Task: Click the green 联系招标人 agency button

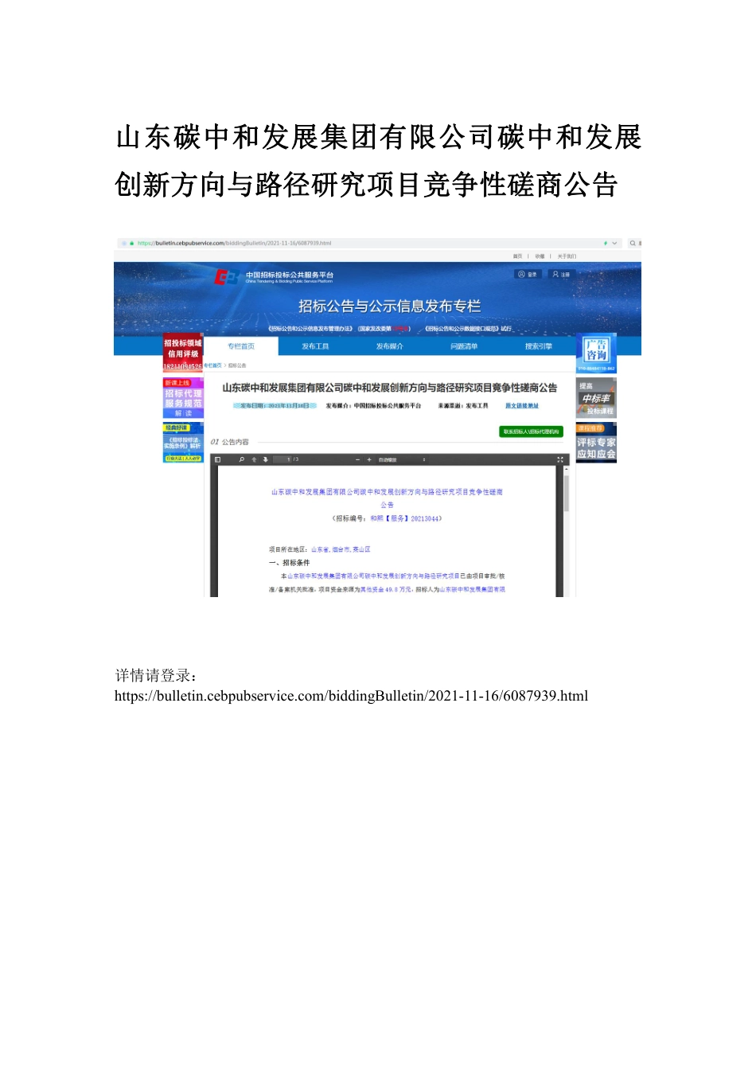Action: point(531,432)
